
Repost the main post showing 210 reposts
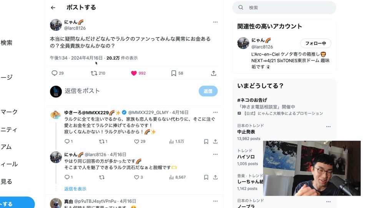tap(94, 73)
